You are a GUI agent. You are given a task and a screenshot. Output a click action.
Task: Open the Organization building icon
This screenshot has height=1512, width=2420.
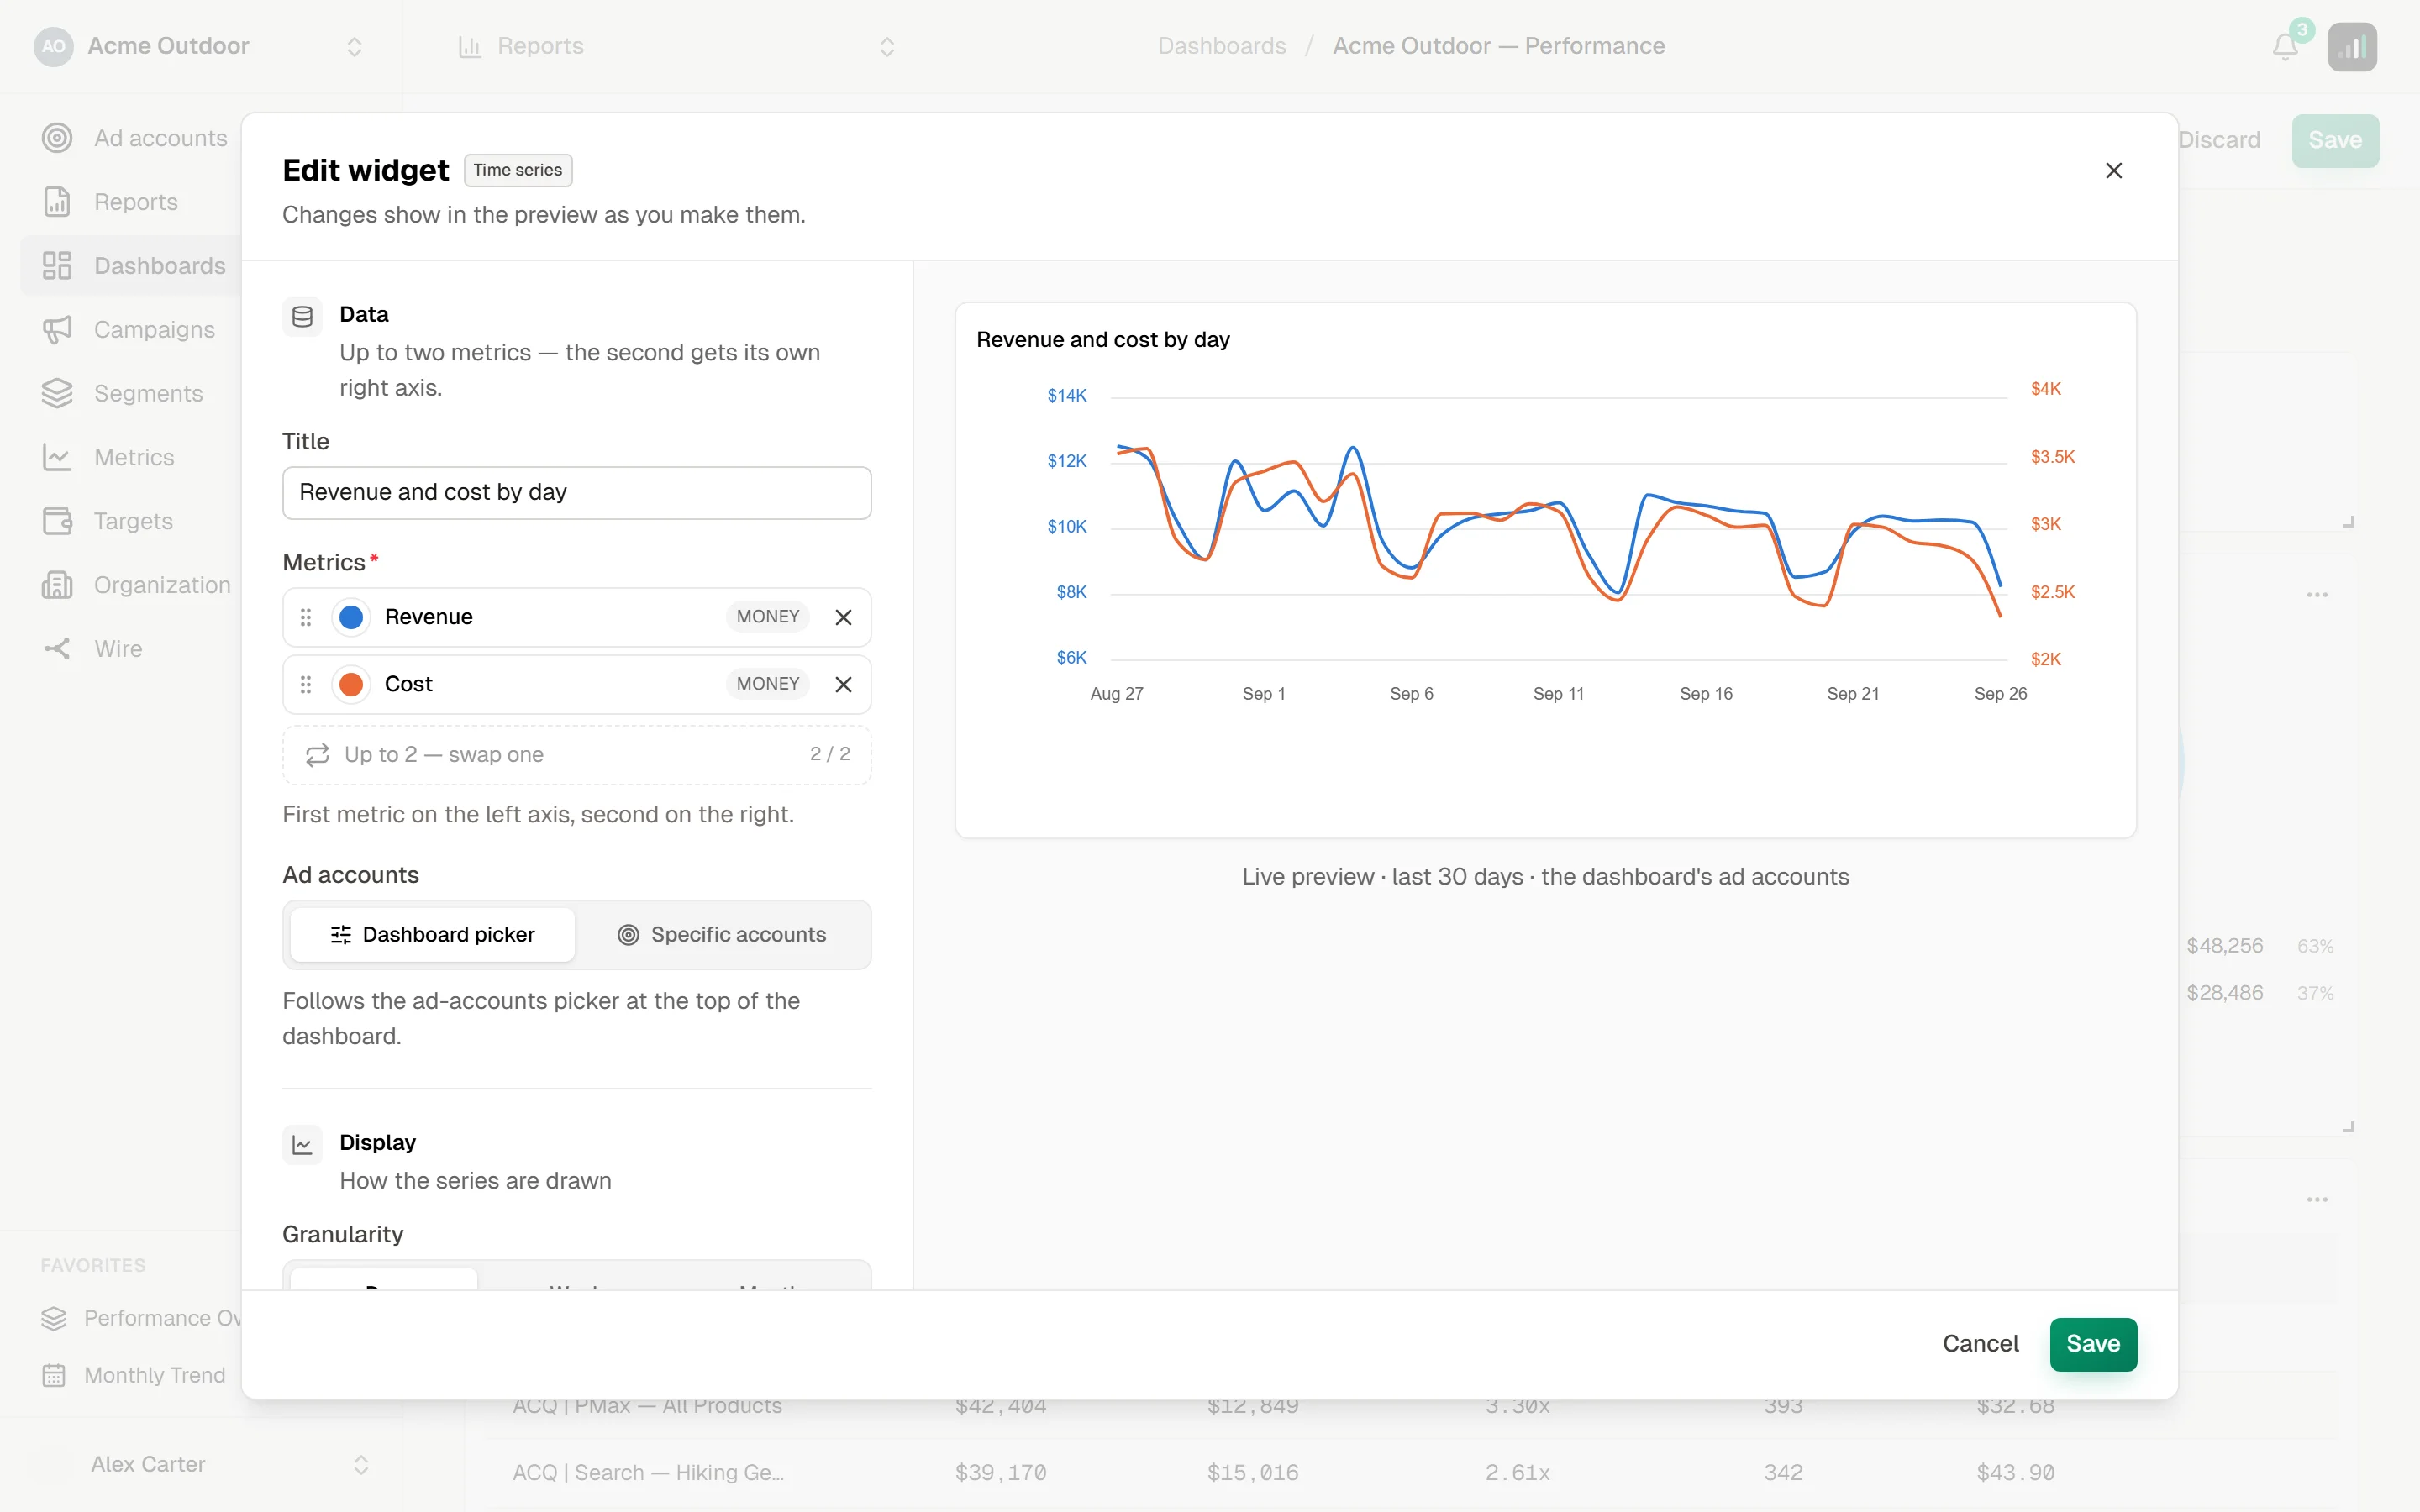[x=57, y=585]
